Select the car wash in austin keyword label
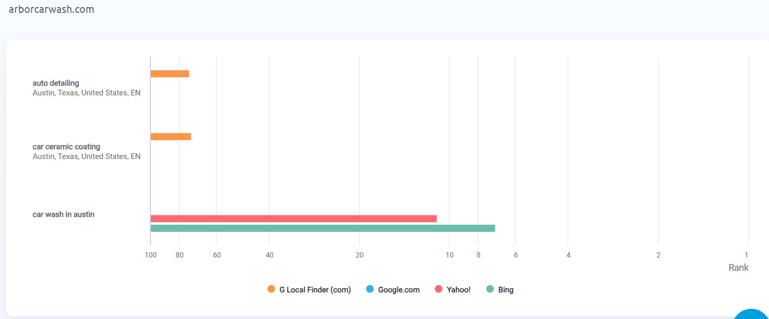This screenshot has height=319, width=769. (64, 214)
